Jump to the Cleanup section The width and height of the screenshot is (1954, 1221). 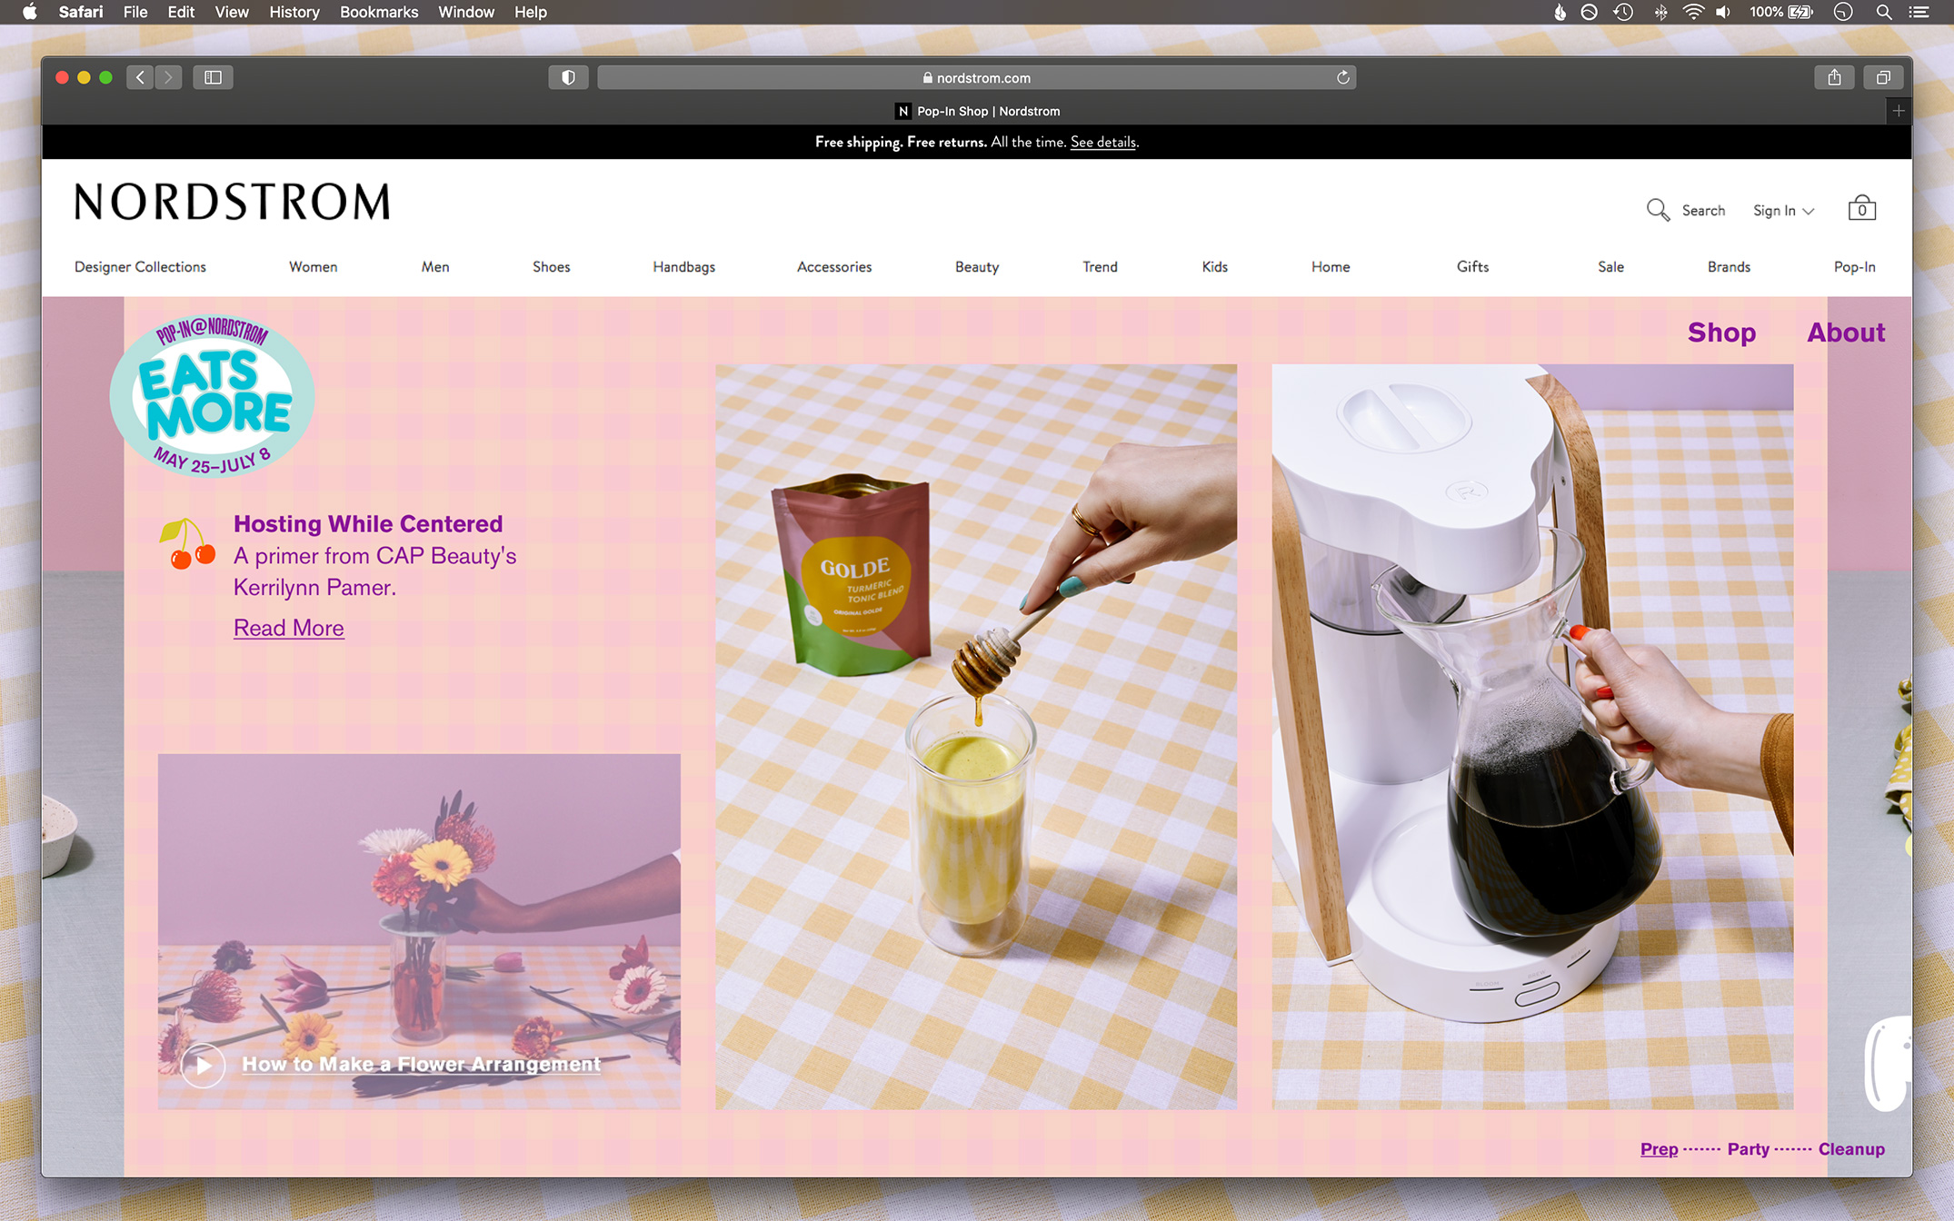coord(1851,1149)
